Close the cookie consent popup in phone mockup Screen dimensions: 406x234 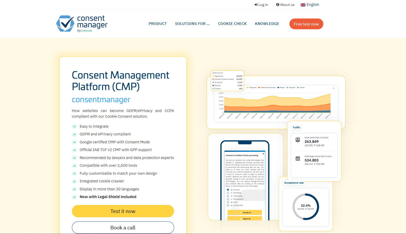263,154
